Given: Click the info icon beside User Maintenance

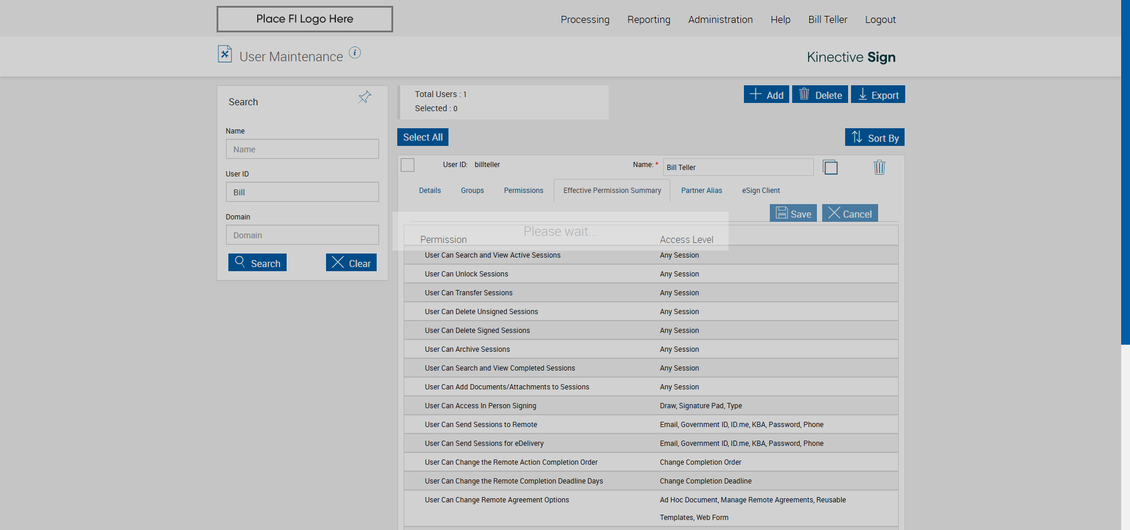Looking at the screenshot, I should tap(355, 52).
